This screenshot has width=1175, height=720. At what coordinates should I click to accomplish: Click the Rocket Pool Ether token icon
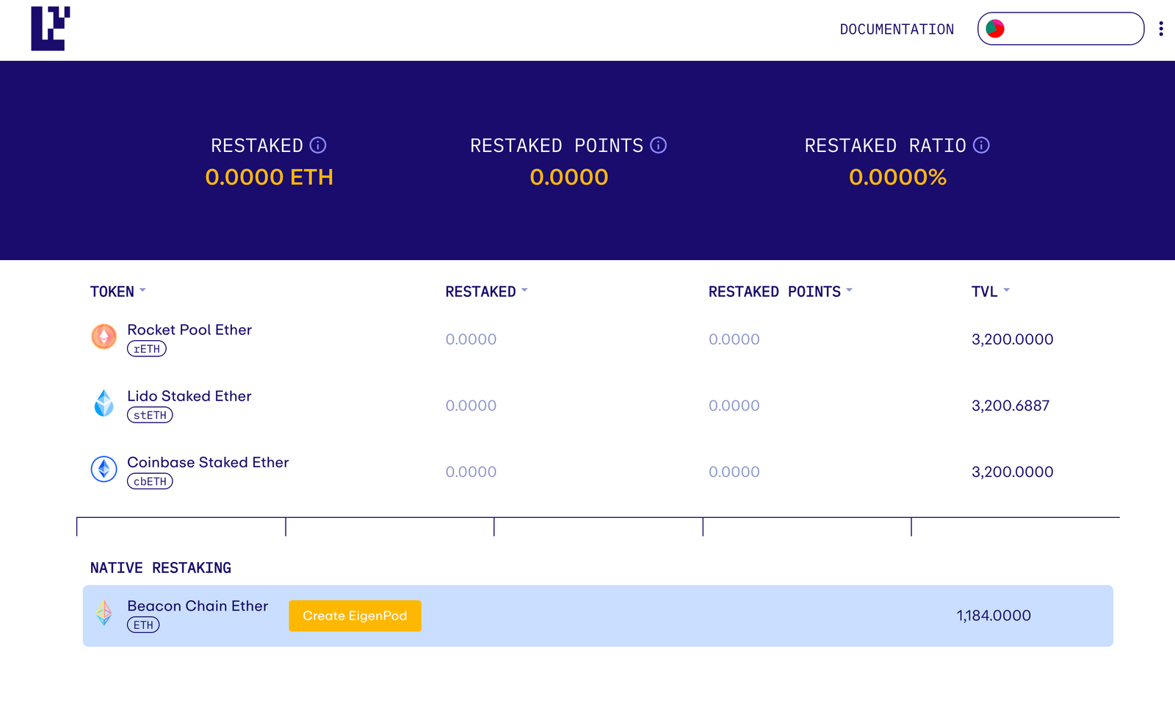tap(104, 337)
